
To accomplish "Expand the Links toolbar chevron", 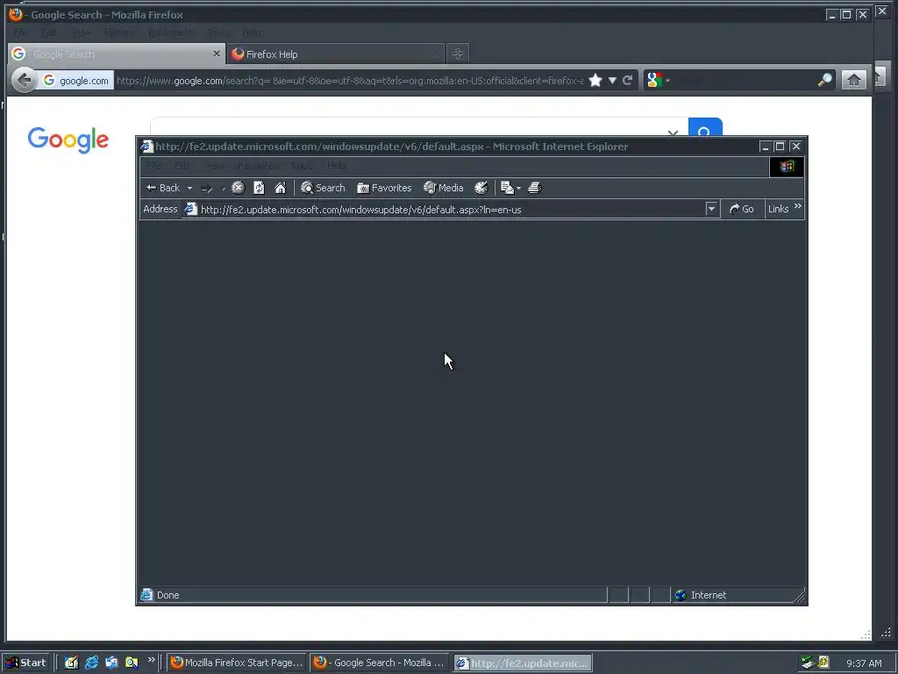I will [x=798, y=206].
